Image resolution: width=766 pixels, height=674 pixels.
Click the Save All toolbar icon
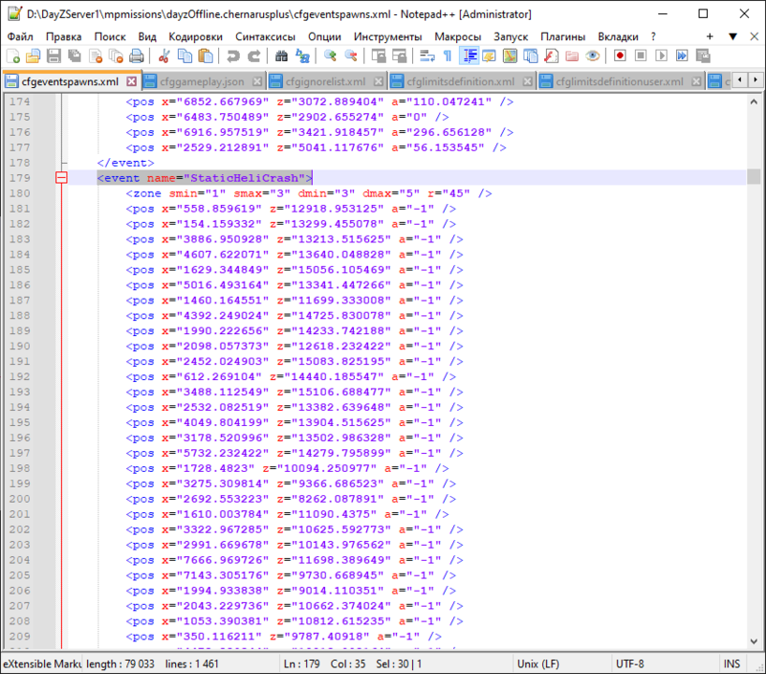[75, 56]
